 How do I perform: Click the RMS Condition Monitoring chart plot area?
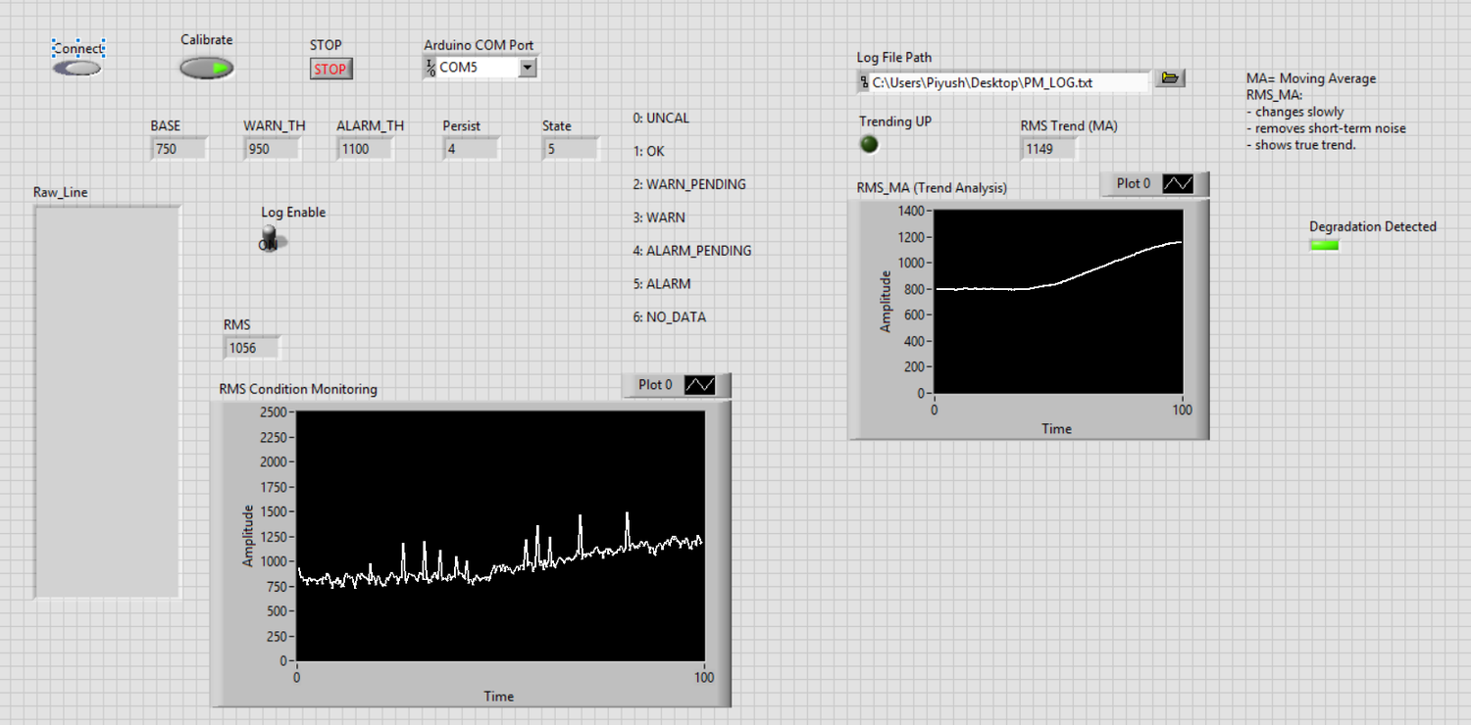500,536
